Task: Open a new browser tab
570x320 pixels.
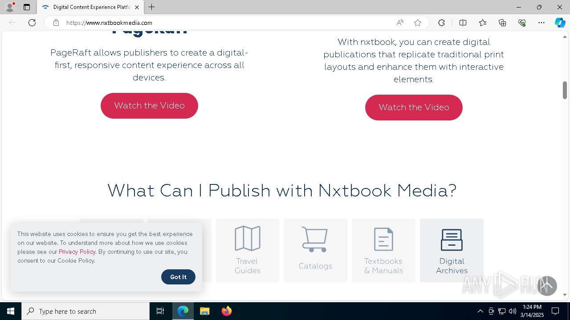Action: [152, 7]
